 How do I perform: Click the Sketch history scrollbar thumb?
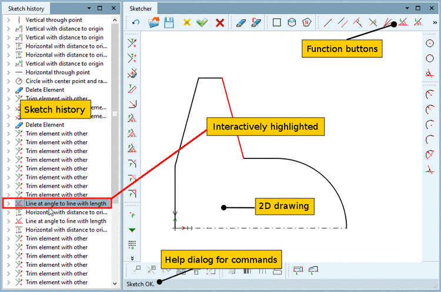click(x=115, y=114)
